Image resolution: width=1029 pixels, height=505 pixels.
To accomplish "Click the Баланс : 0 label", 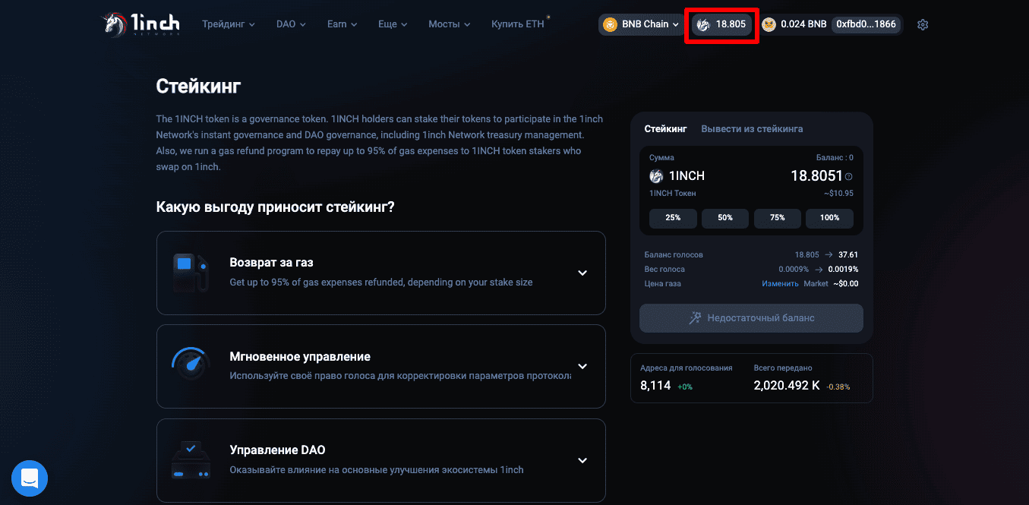I will [x=835, y=158].
